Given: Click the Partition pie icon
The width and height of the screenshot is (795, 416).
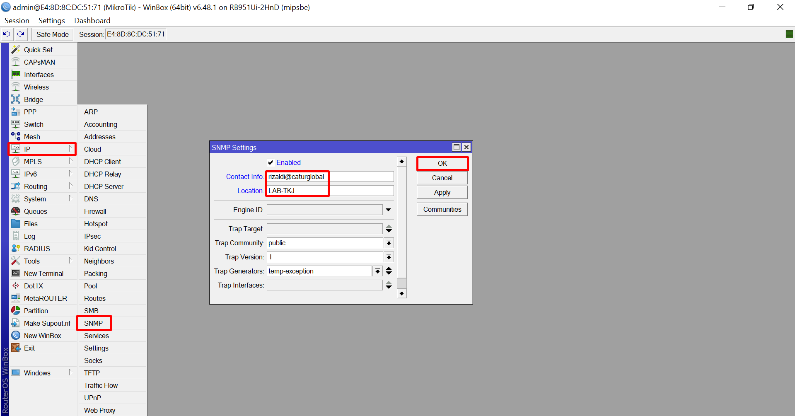Looking at the screenshot, I should [x=16, y=311].
